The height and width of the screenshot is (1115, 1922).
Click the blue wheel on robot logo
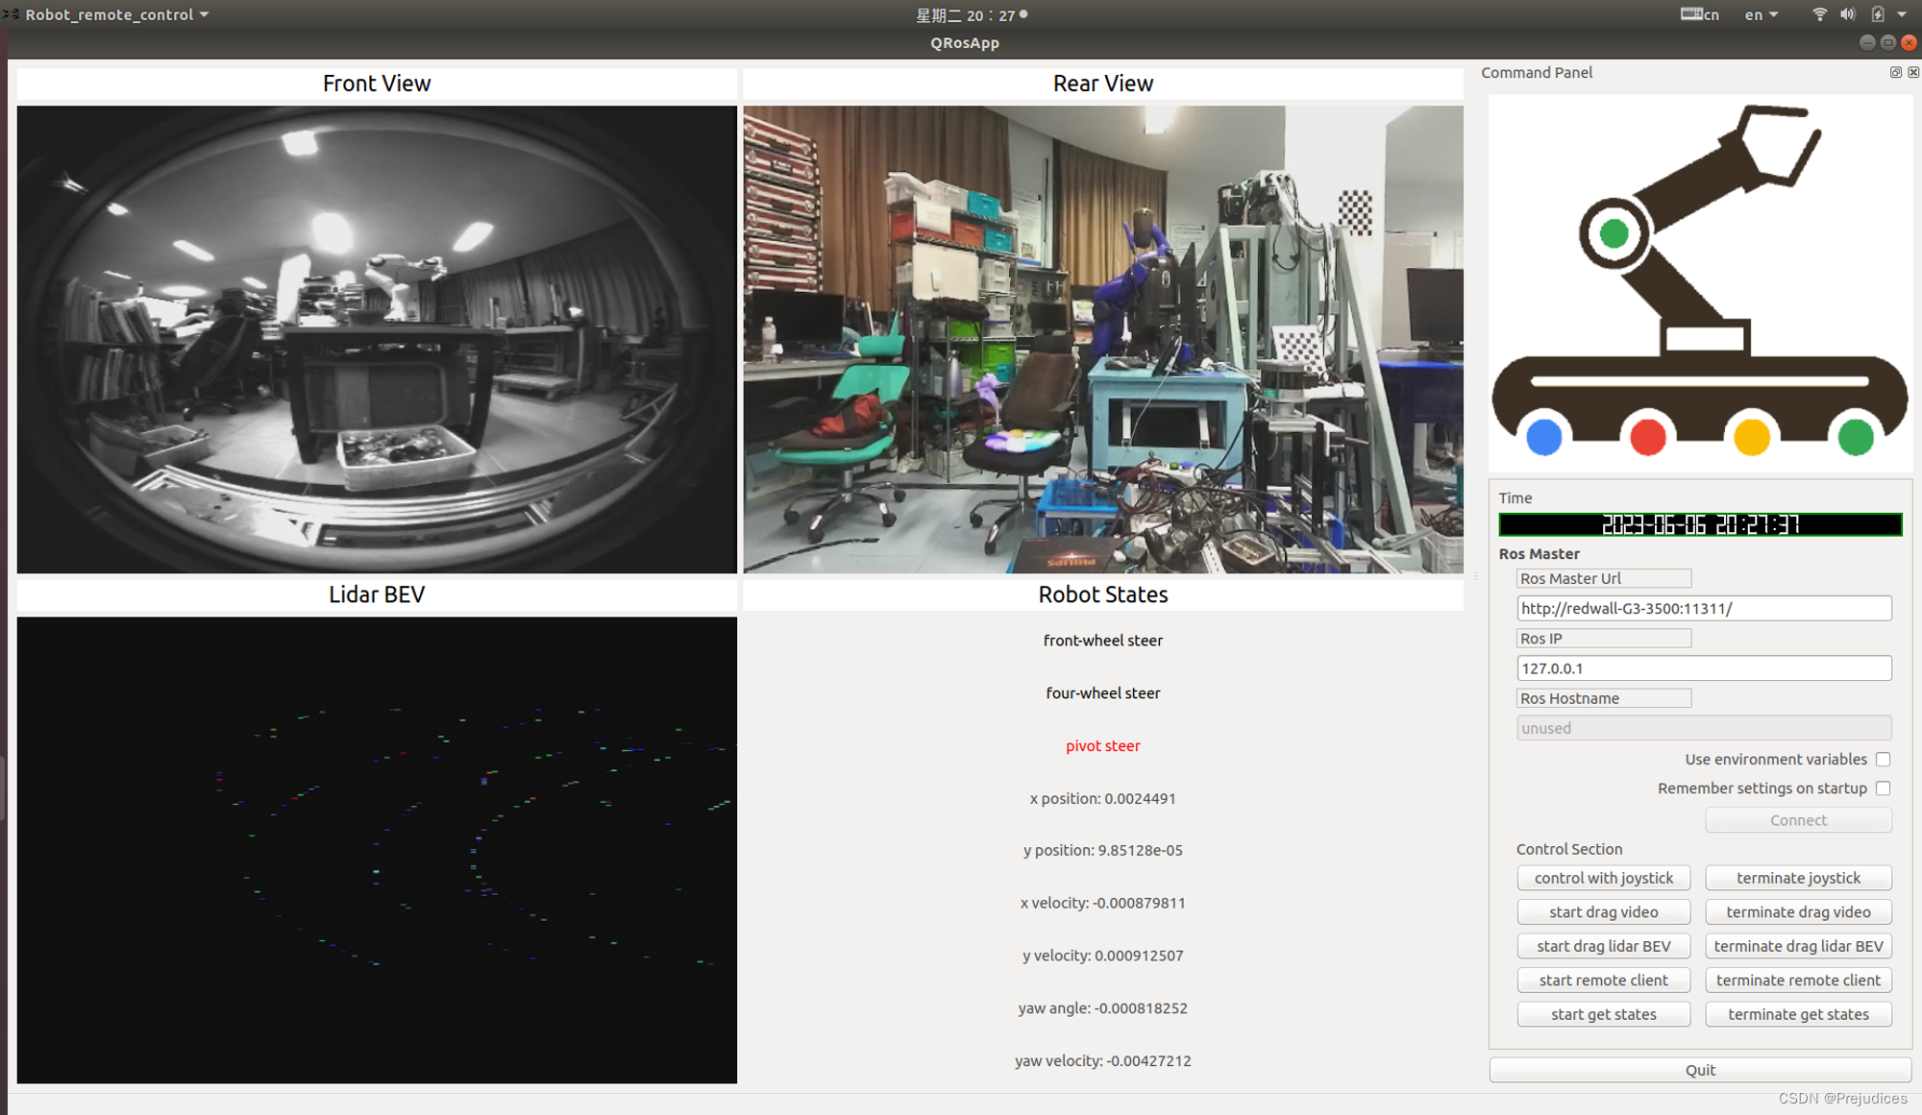[x=1544, y=437]
